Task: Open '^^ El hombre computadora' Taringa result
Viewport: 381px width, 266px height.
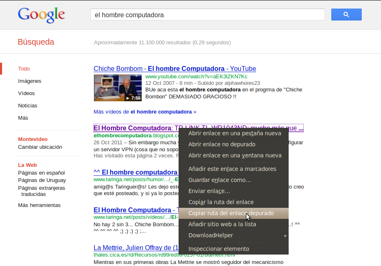Action: click(136, 172)
